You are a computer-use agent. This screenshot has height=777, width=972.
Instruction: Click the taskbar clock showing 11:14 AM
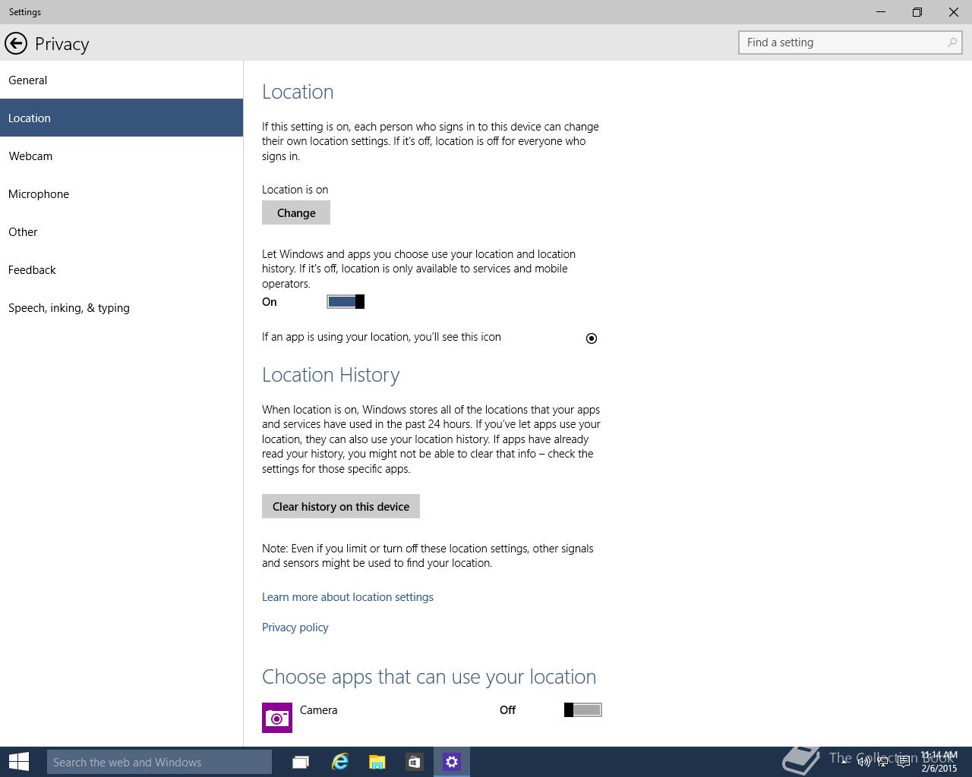(x=939, y=762)
